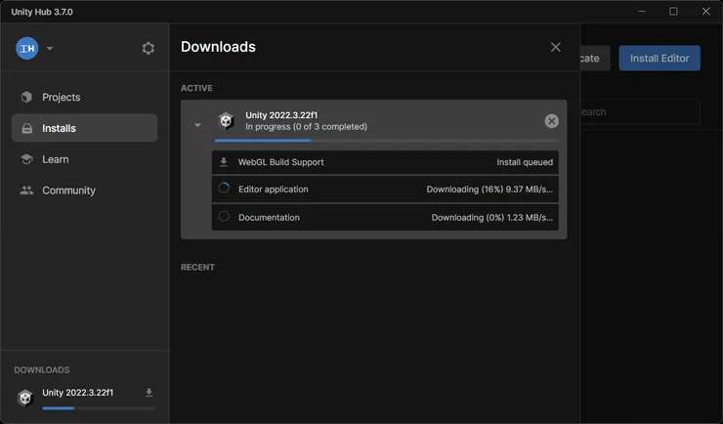The height and width of the screenshot is (424, 723).
Task: Click the Editor application progress spinner
Action: tap(224, 189)
